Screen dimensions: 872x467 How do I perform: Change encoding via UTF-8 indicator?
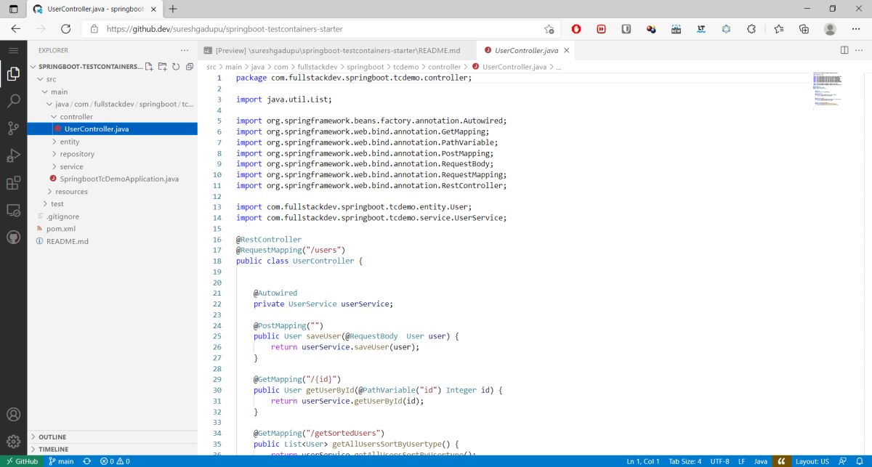coord(720,461)
